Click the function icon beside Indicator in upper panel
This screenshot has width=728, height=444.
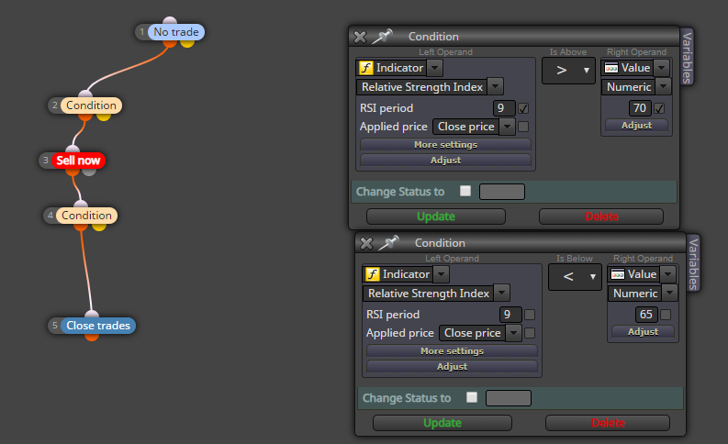366,68
